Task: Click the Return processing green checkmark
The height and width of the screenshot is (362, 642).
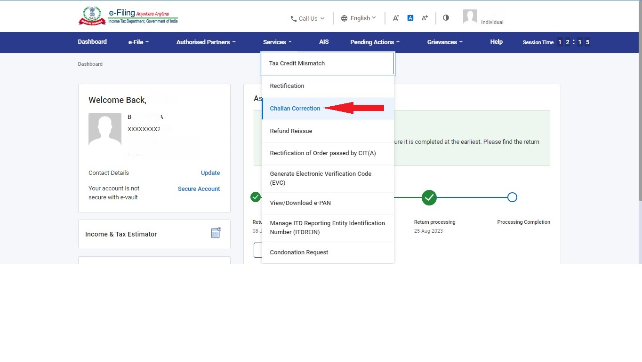Action: pos(429,197)
